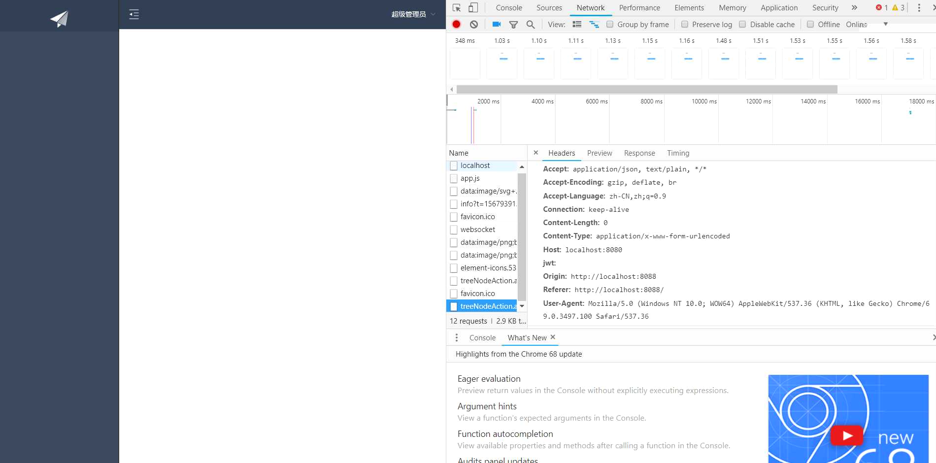Select the element-icons.53 request row

coord(482,268)
